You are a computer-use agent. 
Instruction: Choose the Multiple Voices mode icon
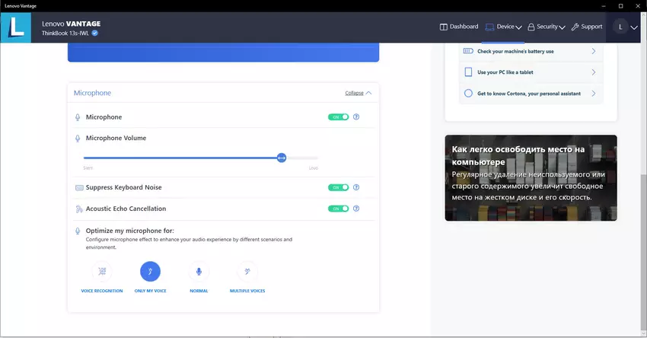247,272
